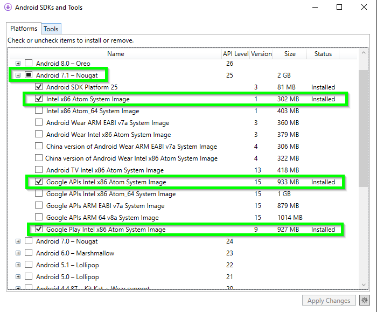Select the Android 6.0 – Marshmallow label
Image resolution: width=377 pixels, height=312 pixels.
75,253
